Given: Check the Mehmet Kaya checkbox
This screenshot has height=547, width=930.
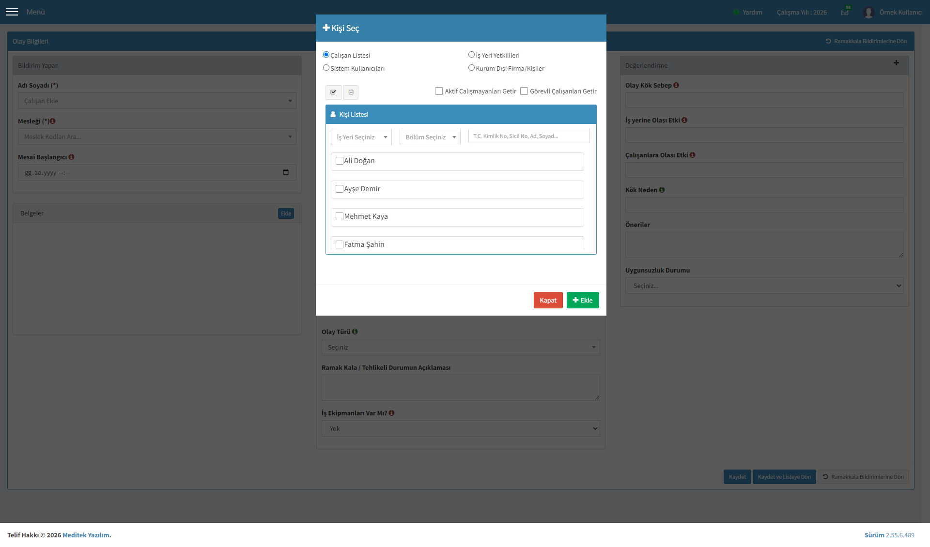Looking at the screenshot, I should (x=340, y=216).
